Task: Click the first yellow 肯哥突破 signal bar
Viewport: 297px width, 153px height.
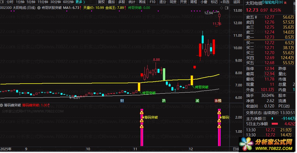Action: [139, 87]
